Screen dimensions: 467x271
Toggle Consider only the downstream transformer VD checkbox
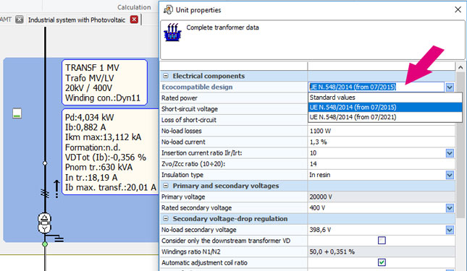tap(382, 241)
